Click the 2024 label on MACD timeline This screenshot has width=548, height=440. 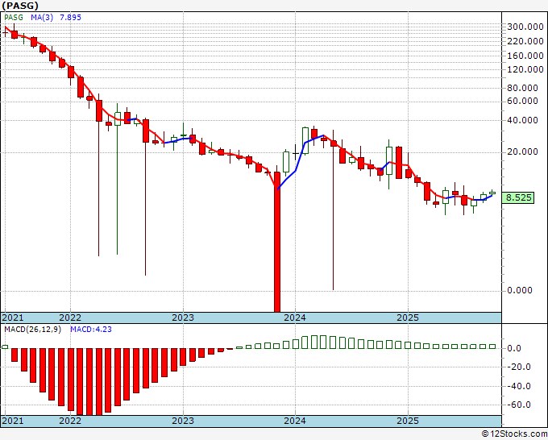(x=295, y=421)
